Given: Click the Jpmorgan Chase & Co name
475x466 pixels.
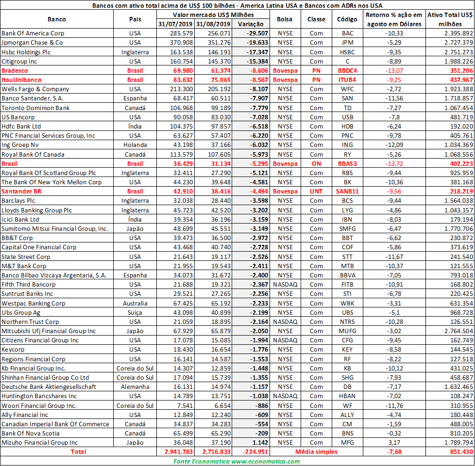Looking at the screenshot, I should click(32, 43).
